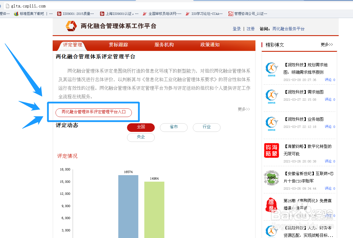Select the 评定管理 tab
Image resolution: width=353 pixels, height=238 pixels.
point(73,45)
